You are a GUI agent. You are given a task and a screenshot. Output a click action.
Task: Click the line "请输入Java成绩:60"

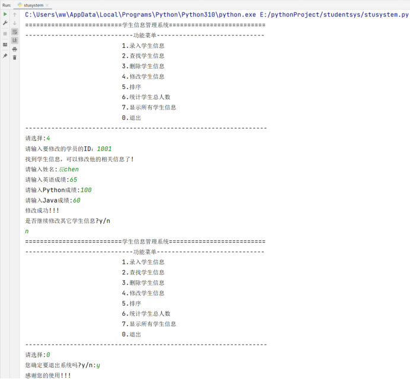[x=53, y=201]
